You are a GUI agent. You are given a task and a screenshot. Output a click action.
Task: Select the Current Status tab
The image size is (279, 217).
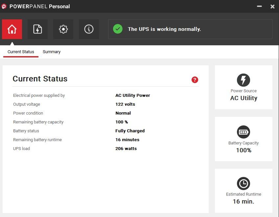[x=21, y=52]
